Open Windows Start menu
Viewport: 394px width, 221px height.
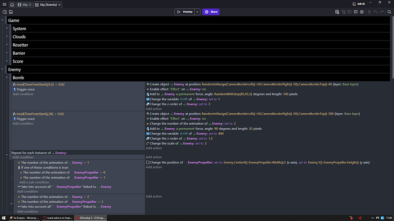(3, 218)
